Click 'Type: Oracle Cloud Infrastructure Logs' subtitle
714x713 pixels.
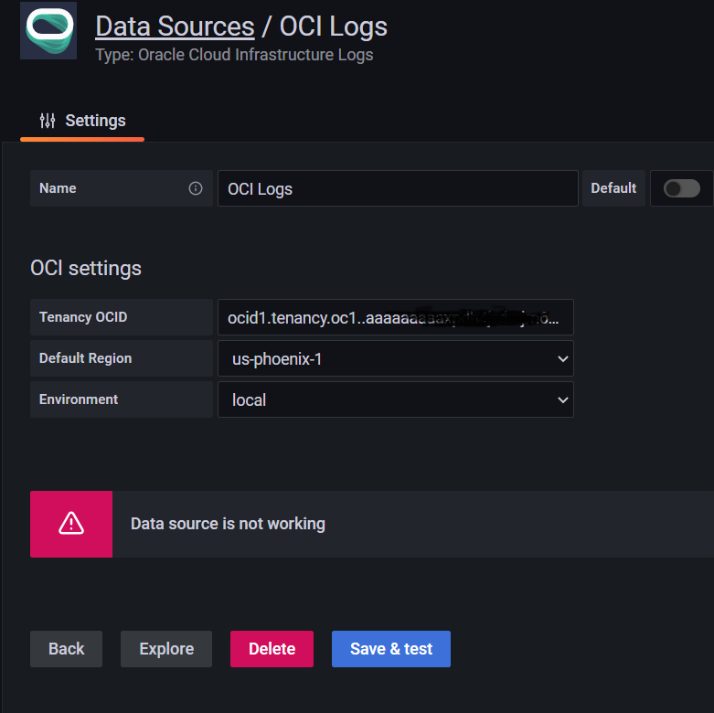point(234,55)
